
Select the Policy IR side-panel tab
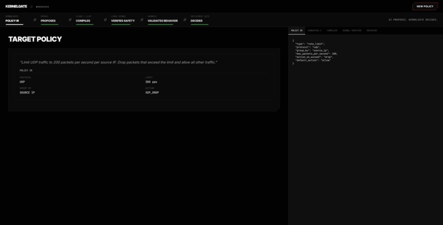click(x=297, y=30)
